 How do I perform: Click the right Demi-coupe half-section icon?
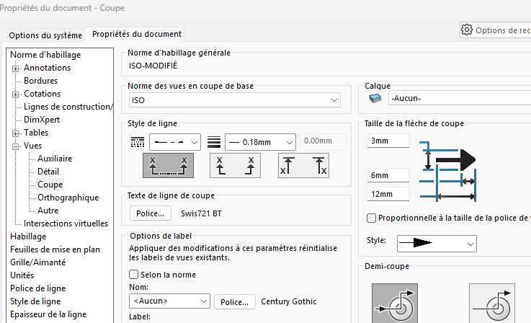click(492, 303)
